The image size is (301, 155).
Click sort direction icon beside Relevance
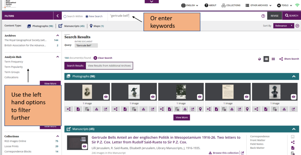coord(297,26)
